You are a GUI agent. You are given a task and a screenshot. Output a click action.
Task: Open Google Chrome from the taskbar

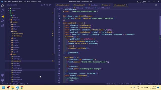[x=22, y=87]
